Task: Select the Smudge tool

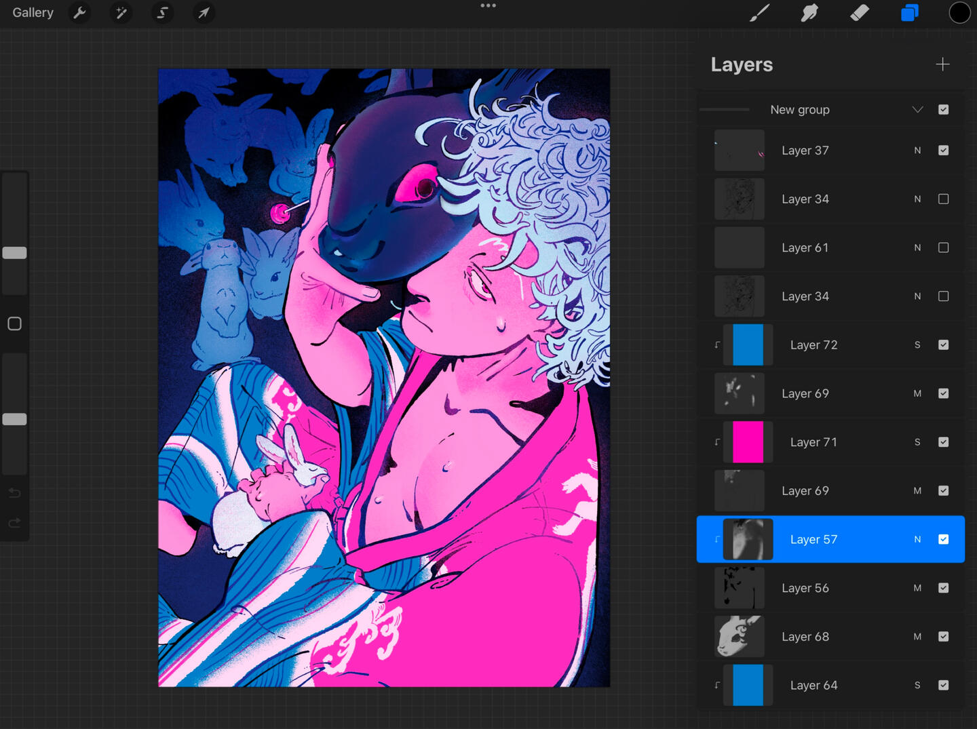Action: pos(809,13)
